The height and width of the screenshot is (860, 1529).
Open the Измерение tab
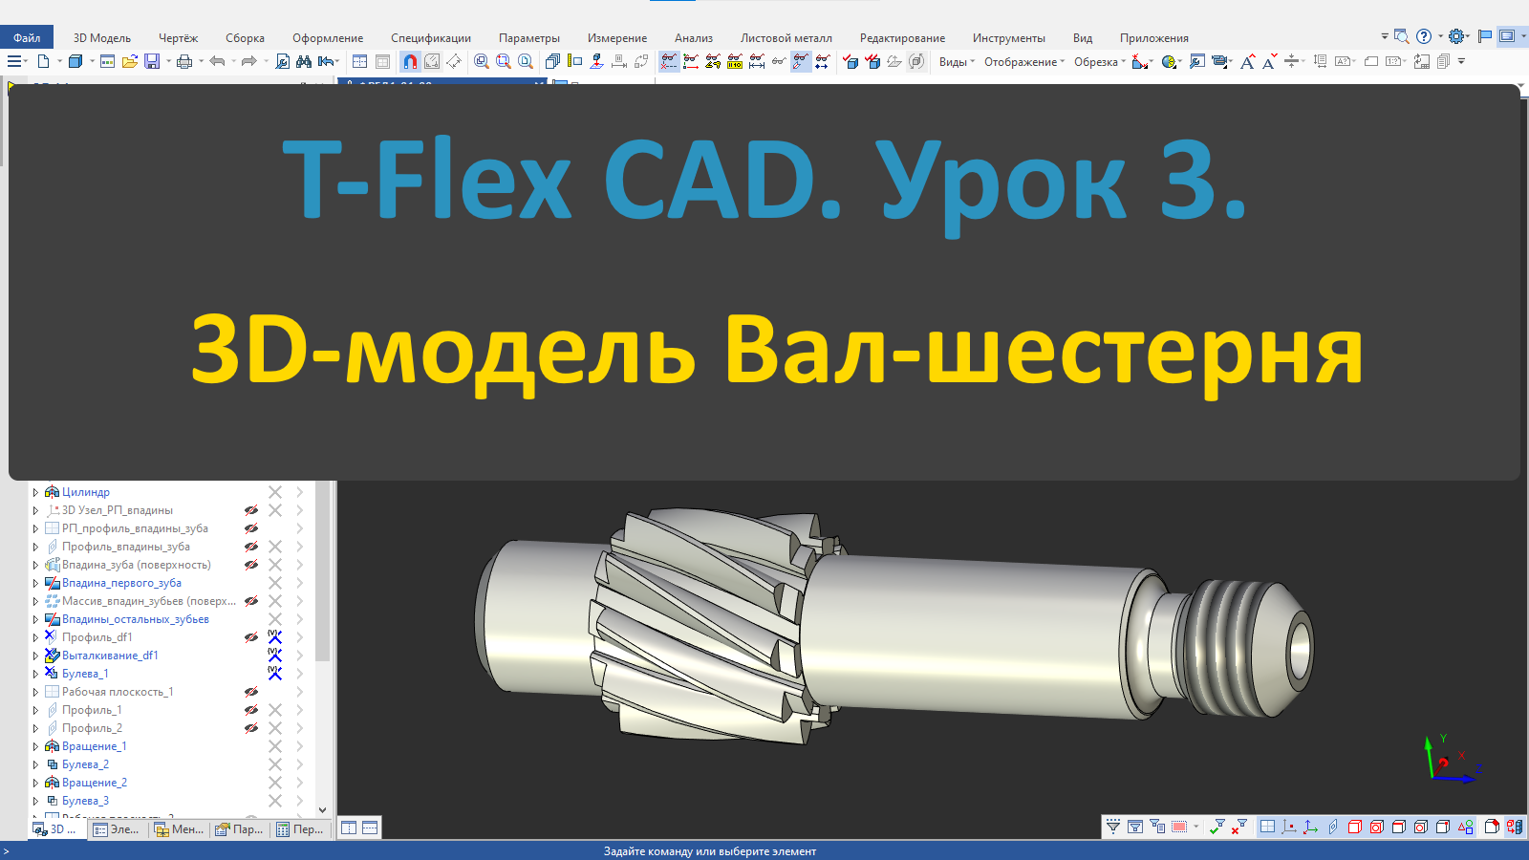[617, 38]
